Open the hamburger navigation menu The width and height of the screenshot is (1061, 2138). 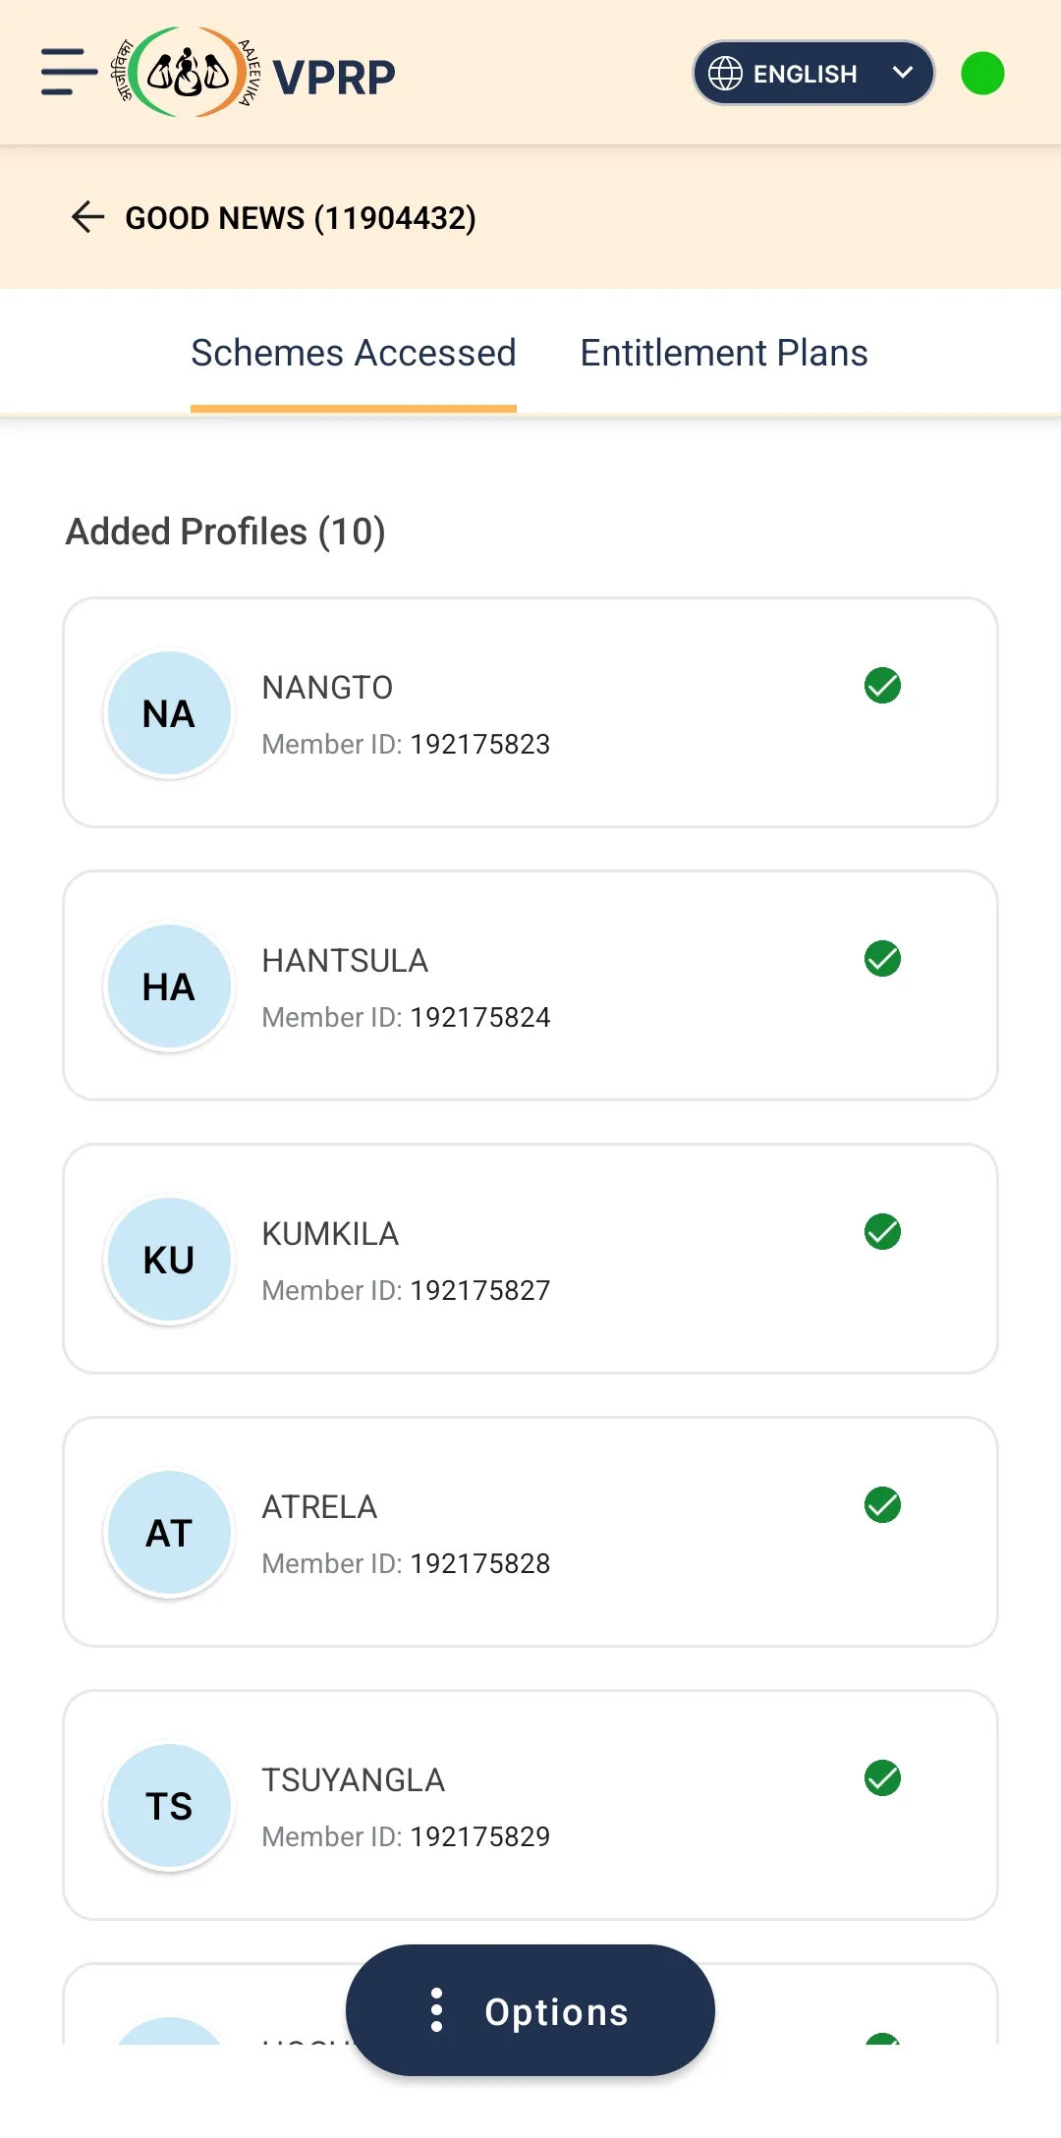[x=69, y=72]
